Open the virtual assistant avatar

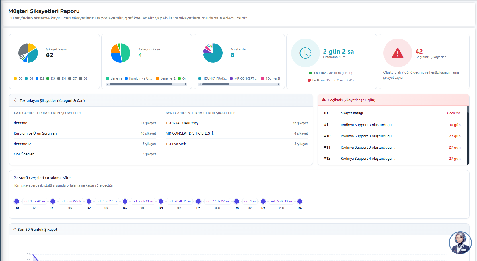point(460,243)
